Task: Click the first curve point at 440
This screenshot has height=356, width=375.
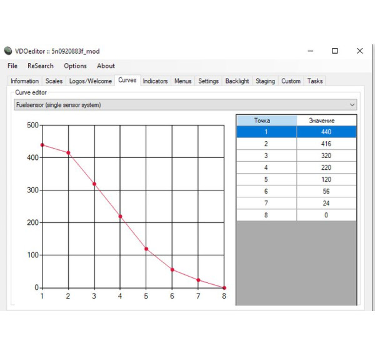Action: (42, 145)
